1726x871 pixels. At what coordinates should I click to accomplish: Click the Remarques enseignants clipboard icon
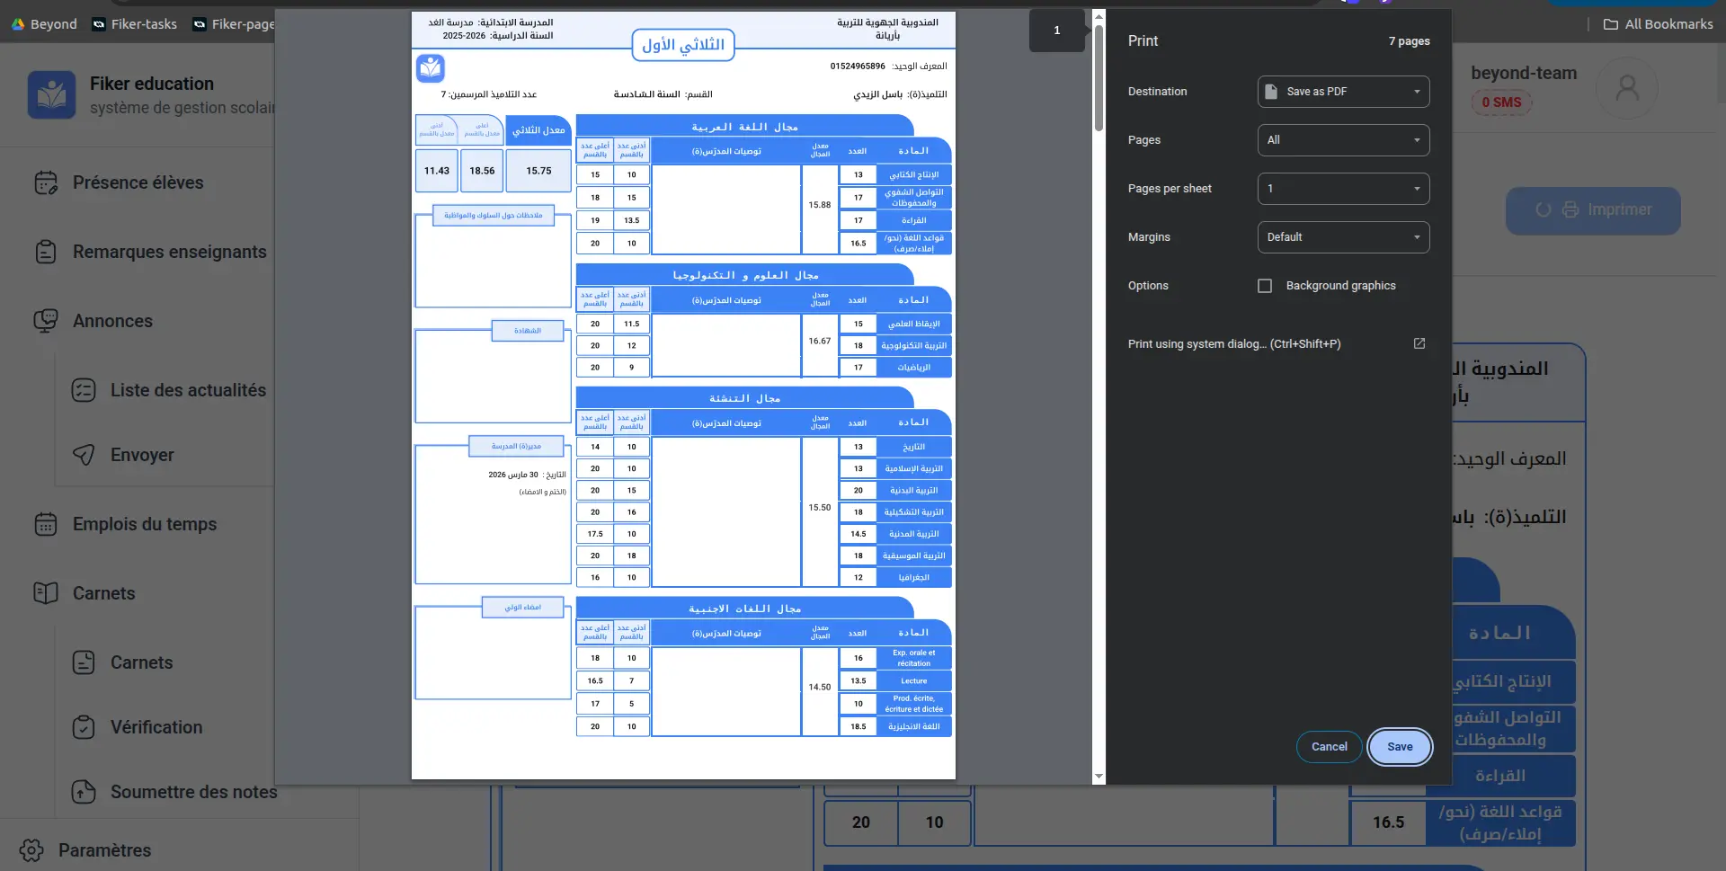tap(46, 252)
